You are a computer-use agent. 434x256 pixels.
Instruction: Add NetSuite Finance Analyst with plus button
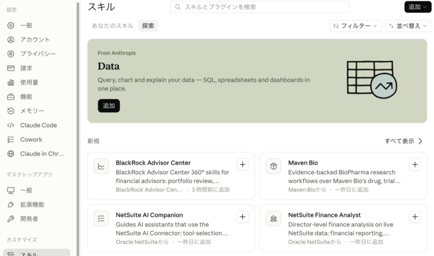pos(415,217)
